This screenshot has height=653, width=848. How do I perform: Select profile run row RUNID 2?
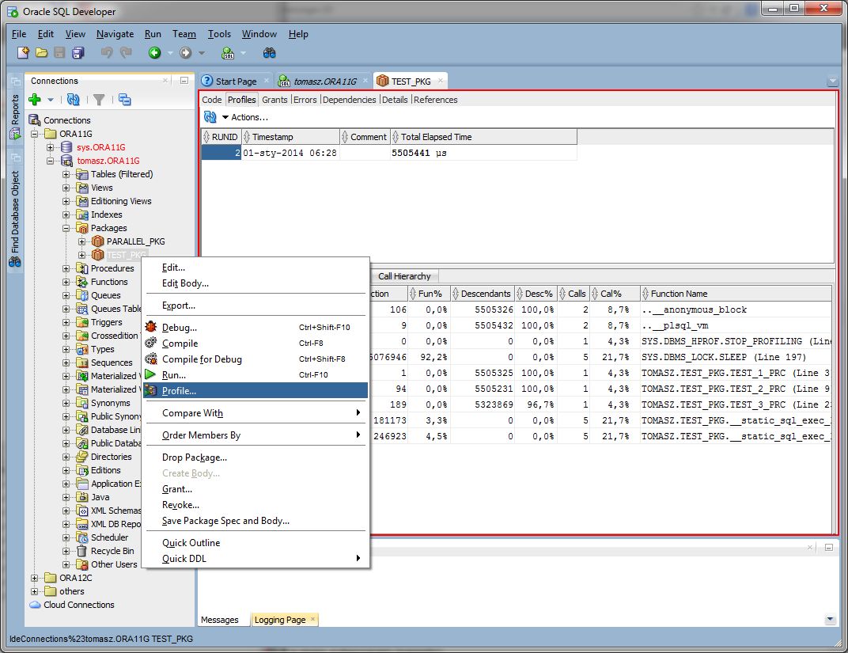click(x=389, y=153)
